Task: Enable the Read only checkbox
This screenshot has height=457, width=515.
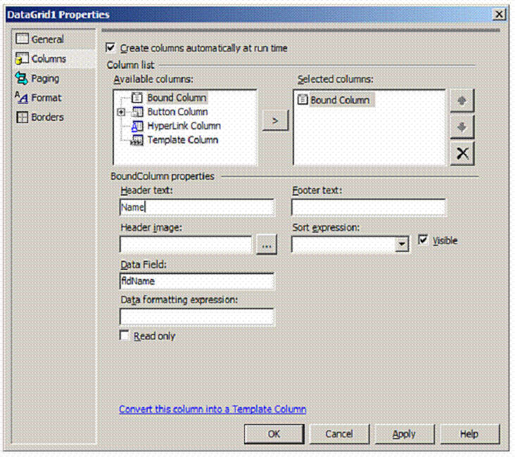Action: coord(125,336)
